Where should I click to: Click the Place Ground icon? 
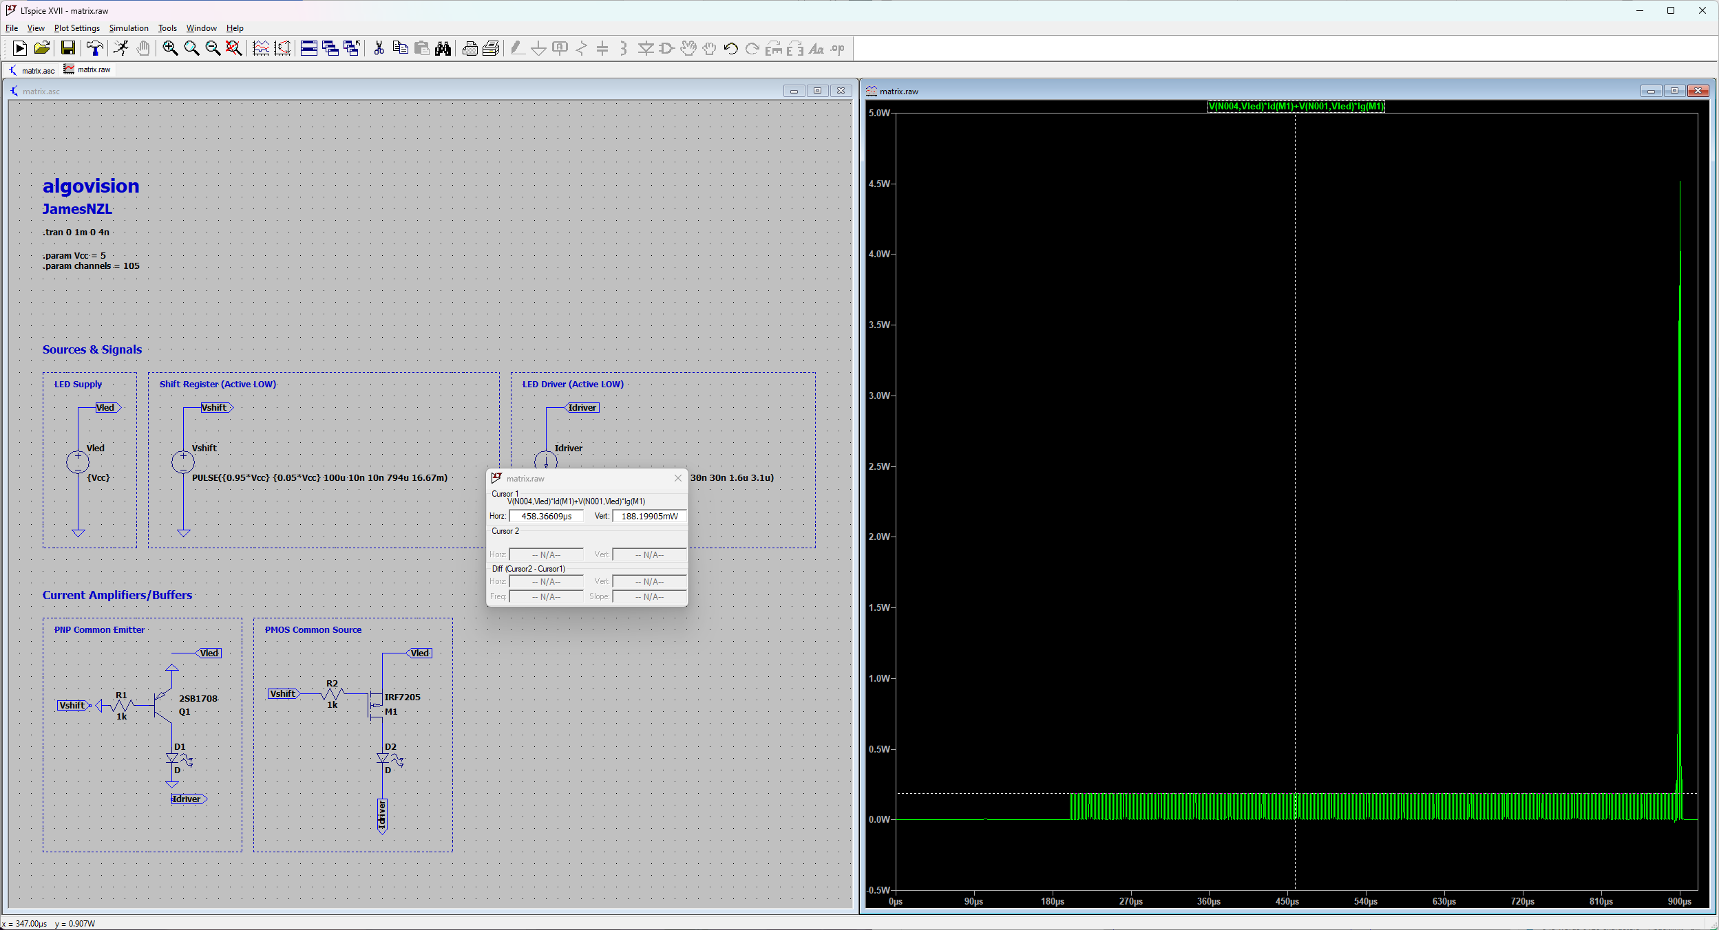(x=539, y=48)
